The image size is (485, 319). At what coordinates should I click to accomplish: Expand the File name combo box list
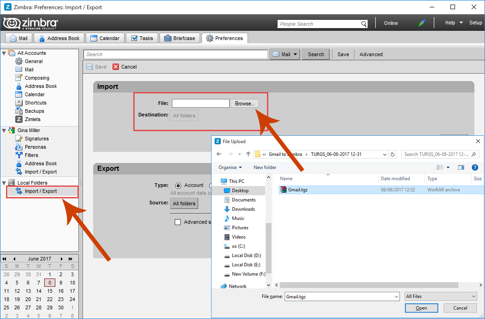396,296
